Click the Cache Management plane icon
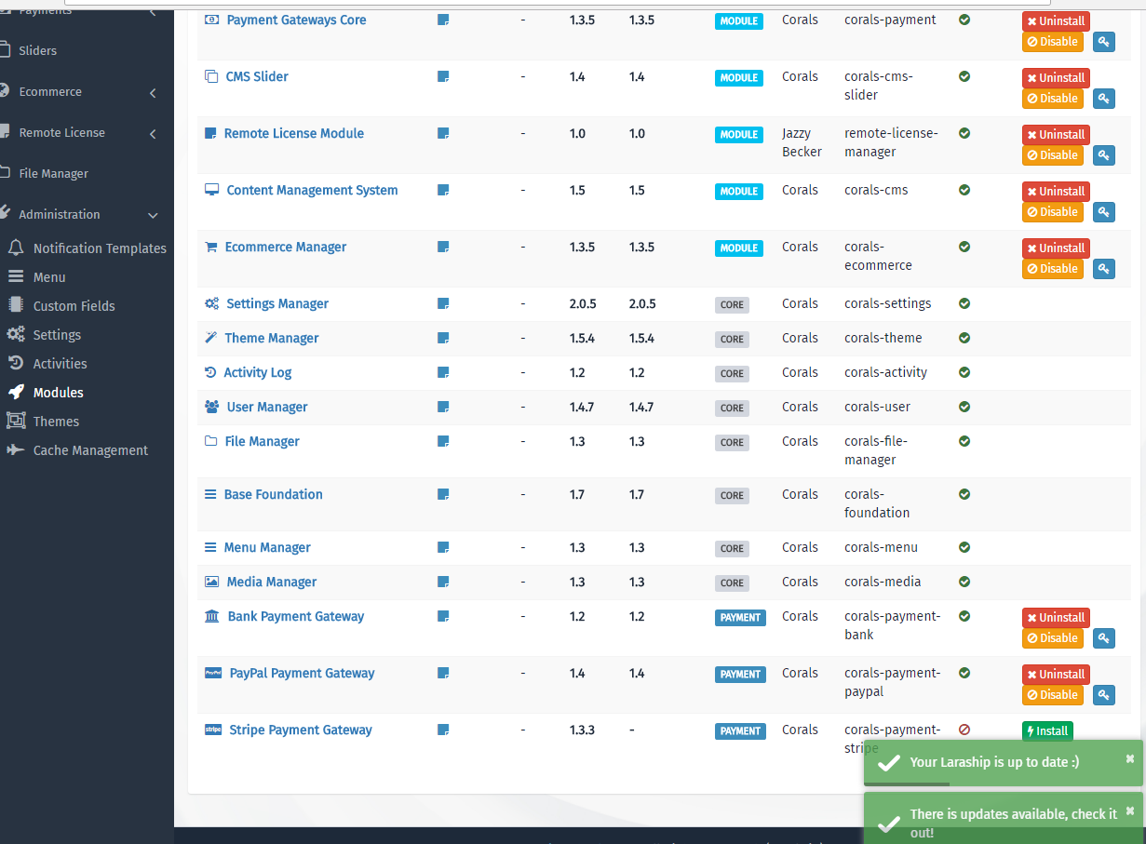The image size is (1146, 844). tap(16, 450)
